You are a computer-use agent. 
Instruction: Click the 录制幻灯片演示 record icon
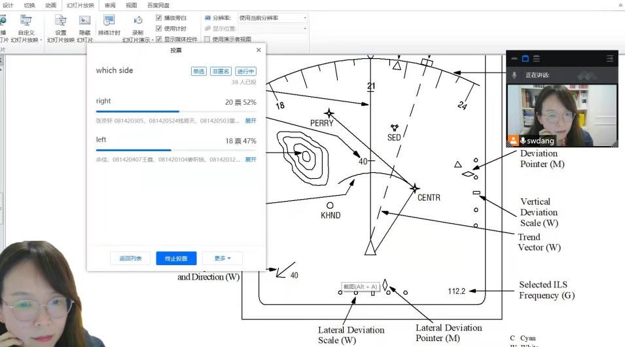click(x=137, y=22)
